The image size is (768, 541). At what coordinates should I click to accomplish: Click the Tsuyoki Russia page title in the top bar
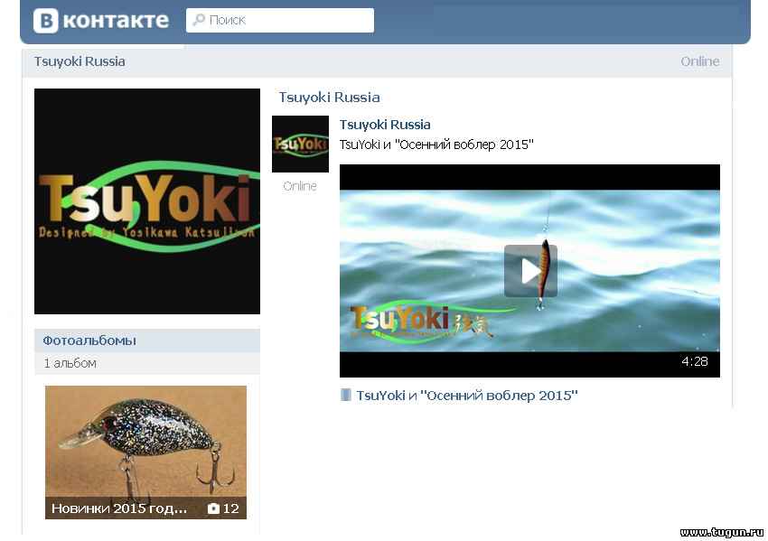tap(80, 61)
